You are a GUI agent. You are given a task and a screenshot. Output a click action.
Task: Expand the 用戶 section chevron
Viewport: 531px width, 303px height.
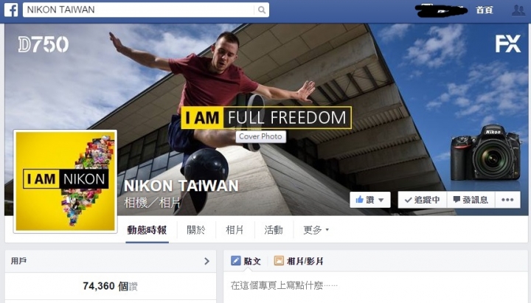coord(206,261)
